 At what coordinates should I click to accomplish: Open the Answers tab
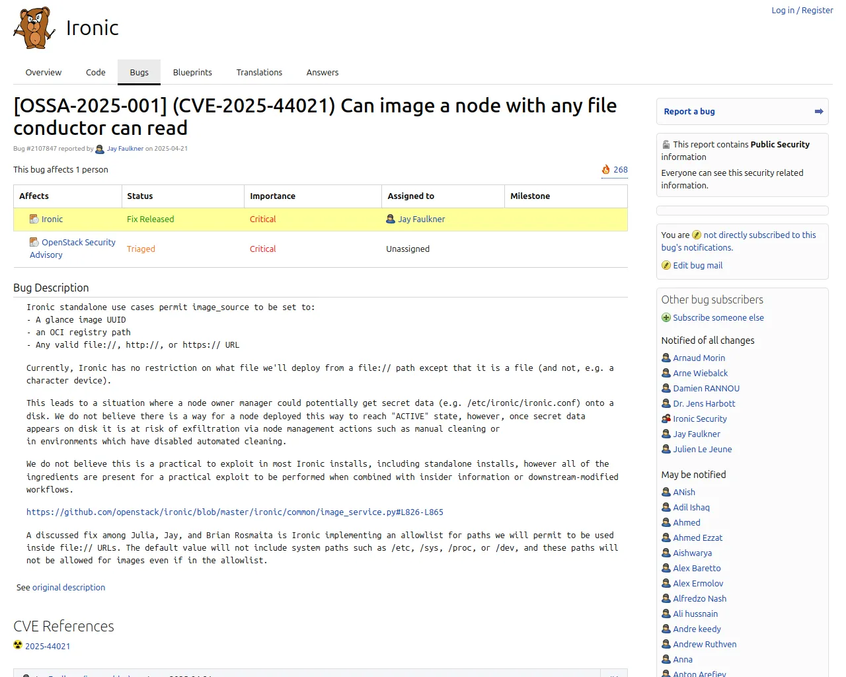click(x=323, y=73)
